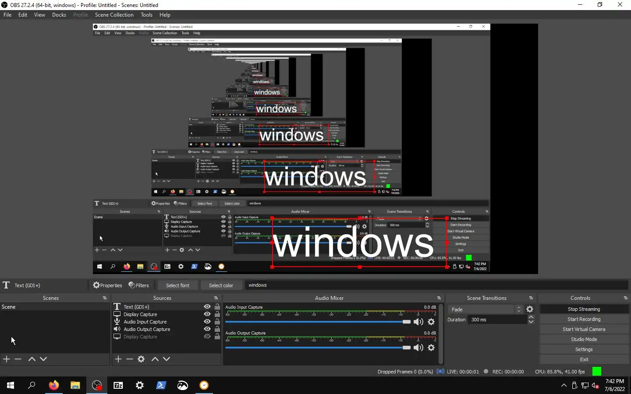This screenshot has width=631, height=394.
Task: Click Start Virtual Camera button
Action: 584,329
